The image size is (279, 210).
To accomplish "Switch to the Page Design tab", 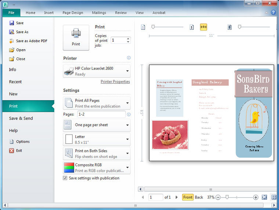I will (x=73, y=12).
